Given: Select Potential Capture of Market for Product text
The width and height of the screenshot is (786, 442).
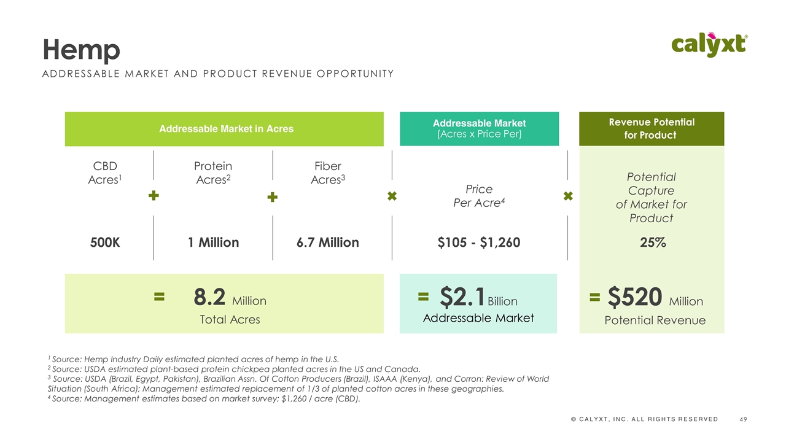Looking at the screenshot, I should (x=652, y=198).
